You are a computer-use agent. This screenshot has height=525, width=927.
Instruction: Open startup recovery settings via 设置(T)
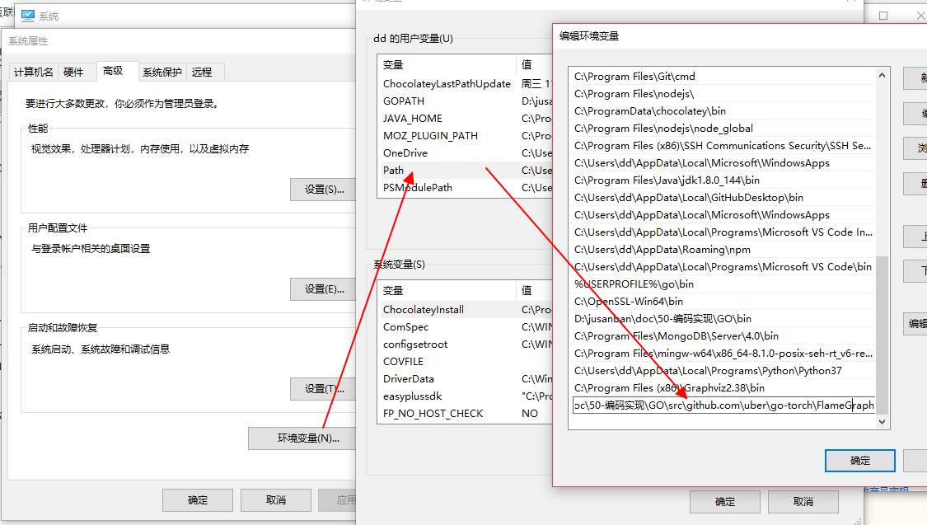click(x=322, y=389)
